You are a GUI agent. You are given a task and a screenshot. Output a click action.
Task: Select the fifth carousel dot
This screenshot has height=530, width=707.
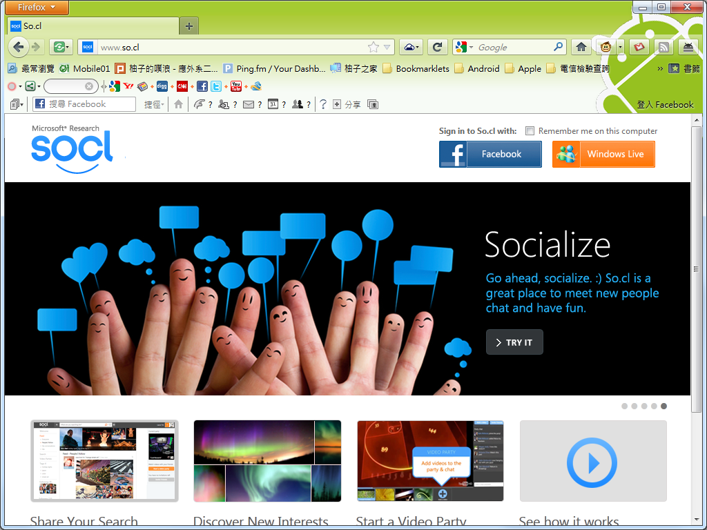tap(664, 406)
